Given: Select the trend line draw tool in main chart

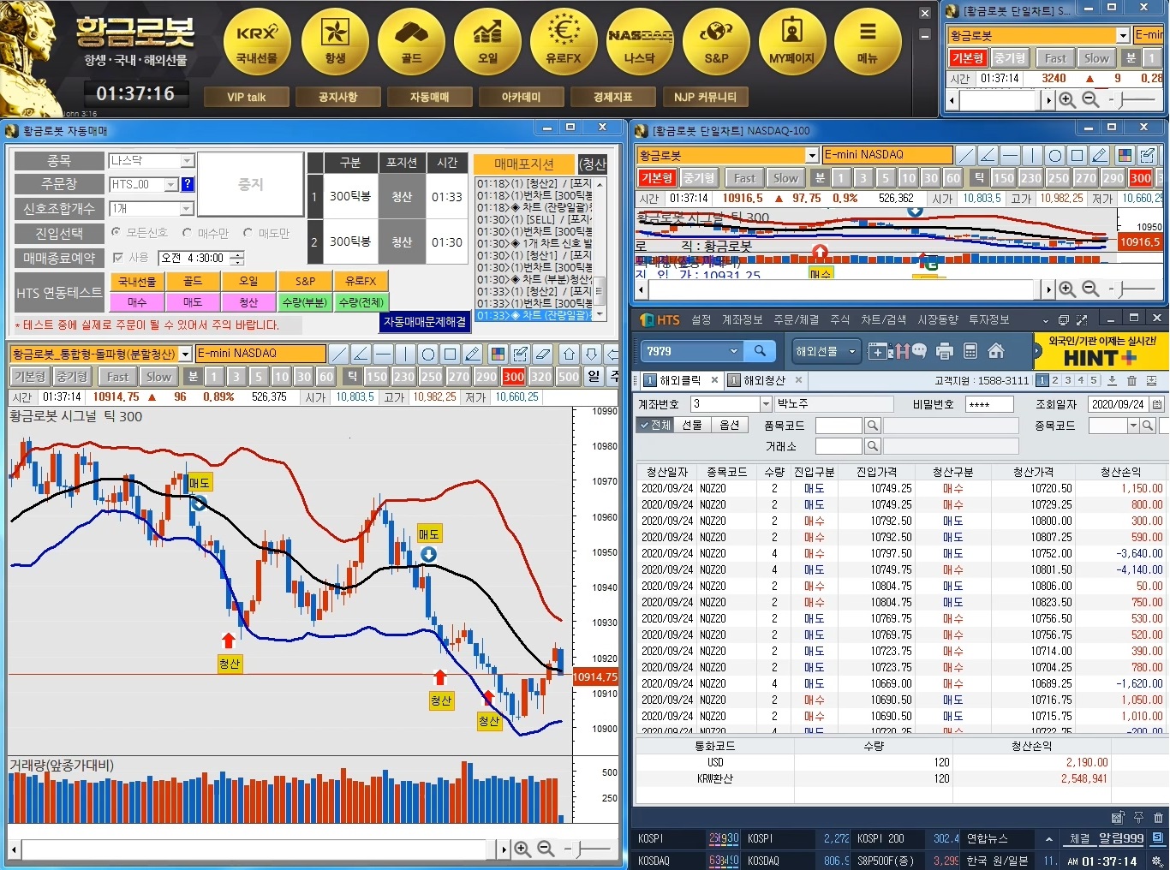Looking at the screenshot, I should [x=339, y=354].
